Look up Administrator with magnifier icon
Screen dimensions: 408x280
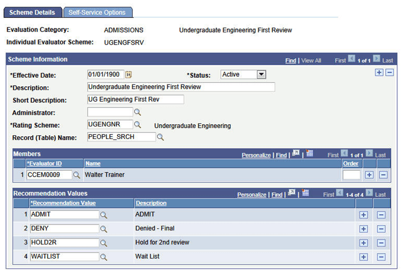[x=137, y=112]
